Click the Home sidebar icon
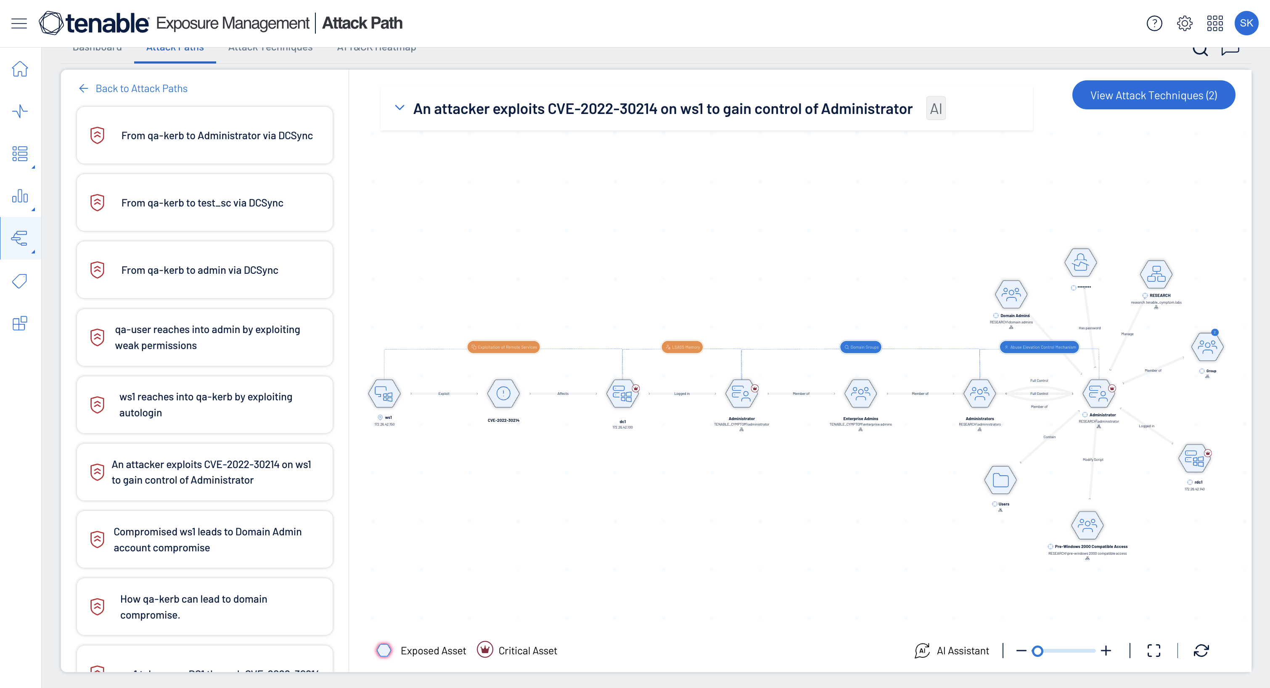Image resolution: width=1270 pixels, height=688 pixels. (x=20, y=69)
